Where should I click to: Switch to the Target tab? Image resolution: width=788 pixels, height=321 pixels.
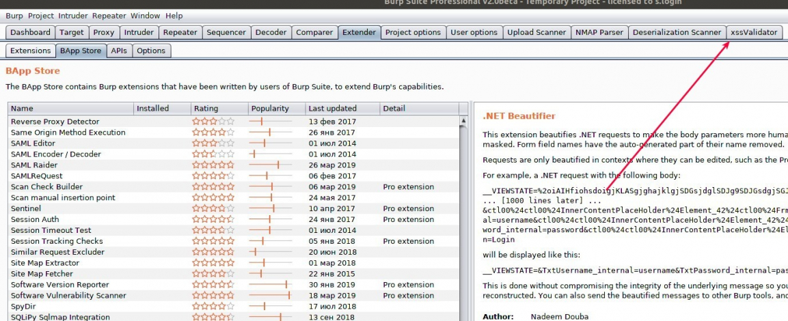72,32
